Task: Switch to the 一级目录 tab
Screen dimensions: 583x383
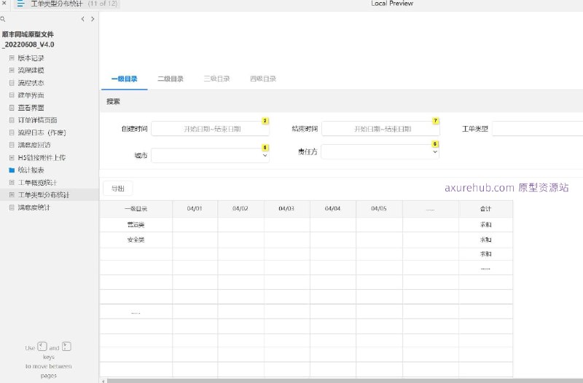Action: [124, 79]
